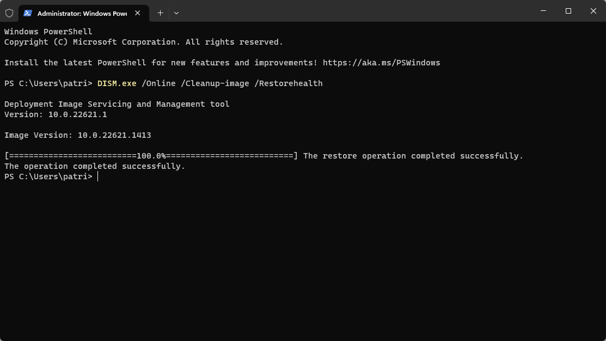The width and height of the screenshot is (606, 341).
Task: Click the empty prompt at the cursor
Action: pos(98,176)
